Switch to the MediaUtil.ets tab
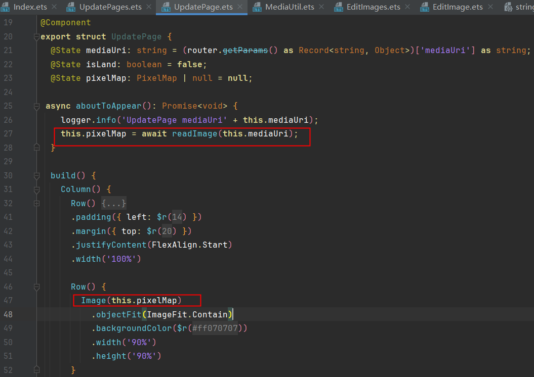 coord(289,7)
